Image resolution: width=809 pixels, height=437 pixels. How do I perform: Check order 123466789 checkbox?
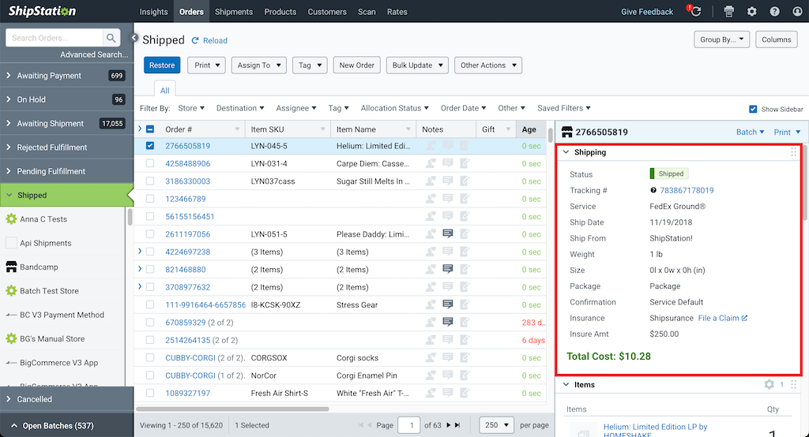(x=150, y=199)
